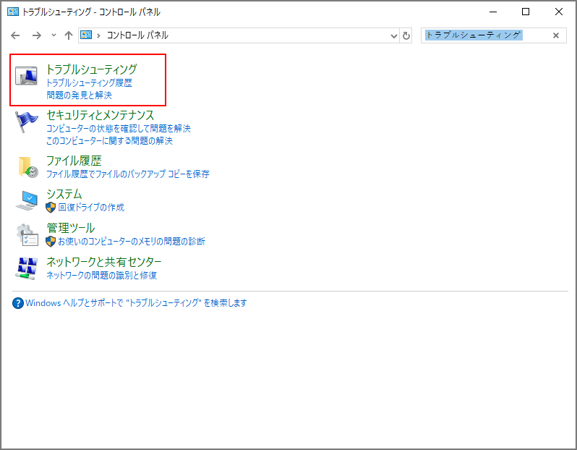Click ネットワークの問題の識別と修復 link
Screen dimensions: 577x450
[101, 275]
